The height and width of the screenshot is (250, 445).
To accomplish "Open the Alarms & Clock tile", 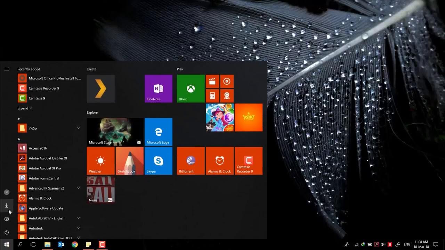I will click(x=219, y=161).
